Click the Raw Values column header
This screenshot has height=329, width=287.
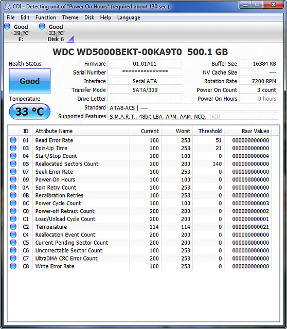[x=248, y=131]
